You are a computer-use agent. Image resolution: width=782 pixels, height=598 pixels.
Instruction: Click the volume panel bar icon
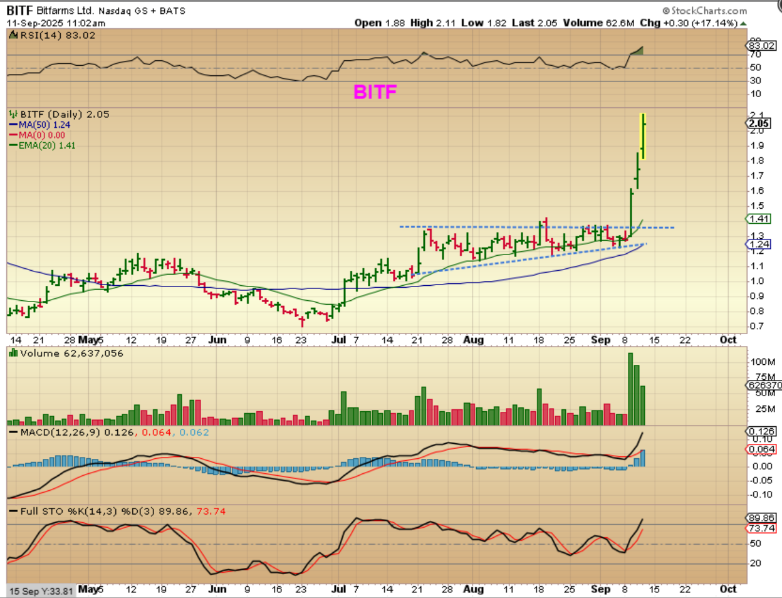(13, 353)
